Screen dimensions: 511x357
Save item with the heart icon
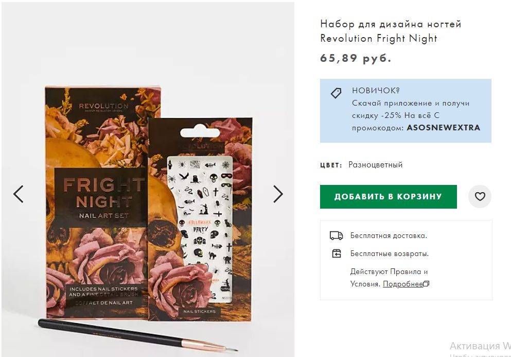(480, 196)
